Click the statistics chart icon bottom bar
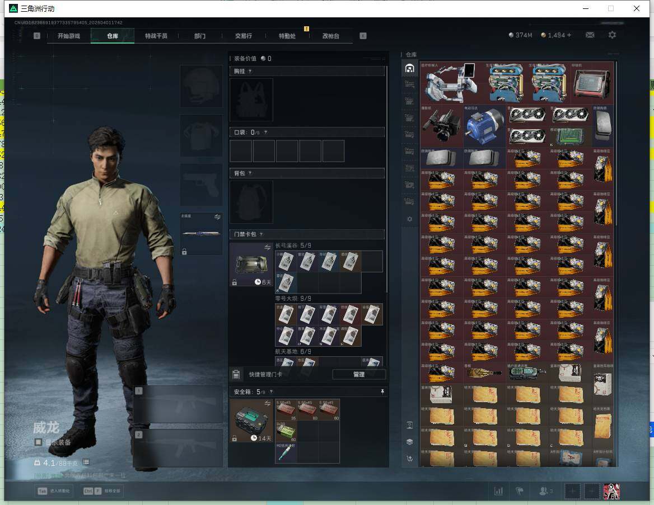 click(x=498, y=491)
